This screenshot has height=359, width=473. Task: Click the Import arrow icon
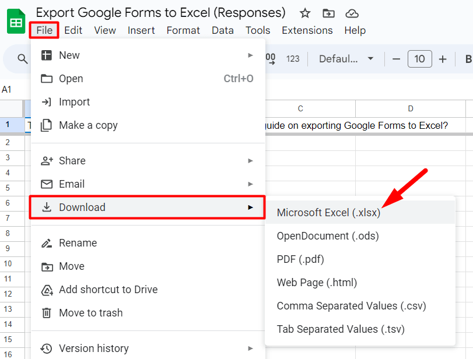pos(47,102)
